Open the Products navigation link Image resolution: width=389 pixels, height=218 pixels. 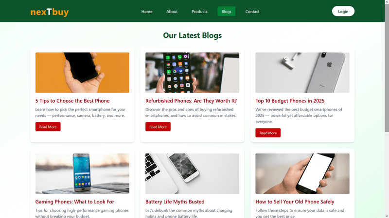coord(199,11)
